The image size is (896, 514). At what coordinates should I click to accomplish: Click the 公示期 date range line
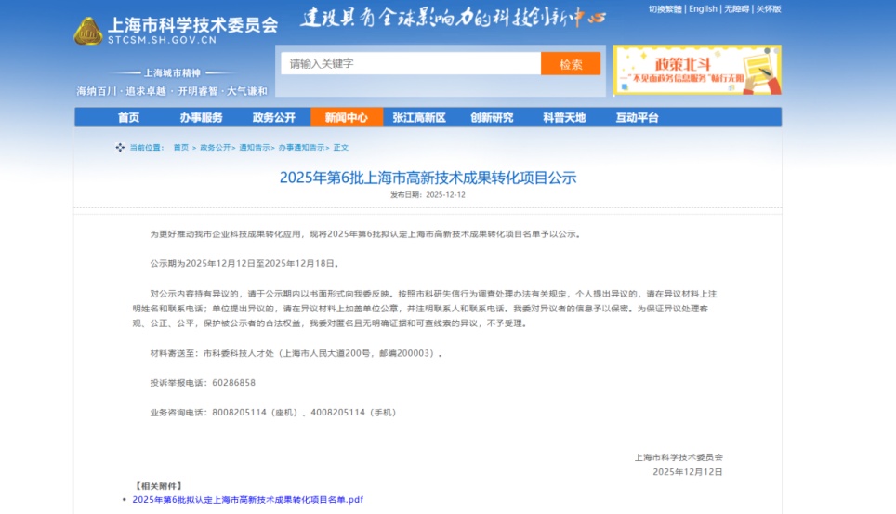pos(245,264)
